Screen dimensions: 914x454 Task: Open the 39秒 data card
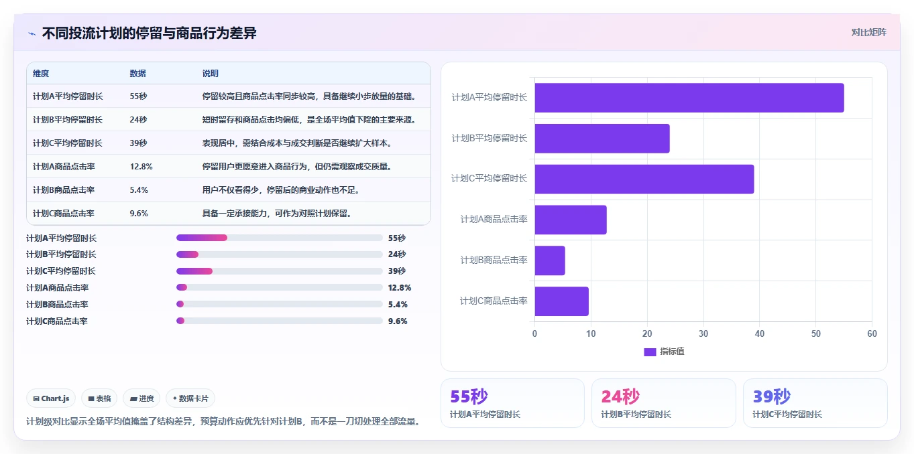(815, 403)
